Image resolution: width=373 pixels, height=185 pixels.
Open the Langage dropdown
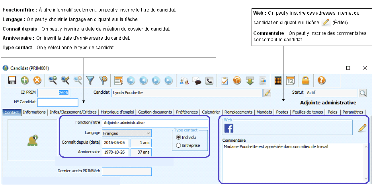point(148,133)
